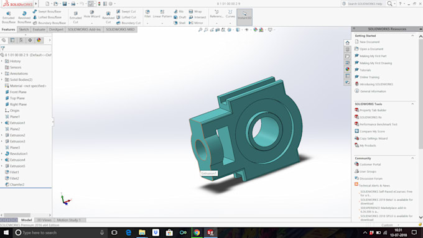Open the 3D Views bottom tab

click(44, 220)
